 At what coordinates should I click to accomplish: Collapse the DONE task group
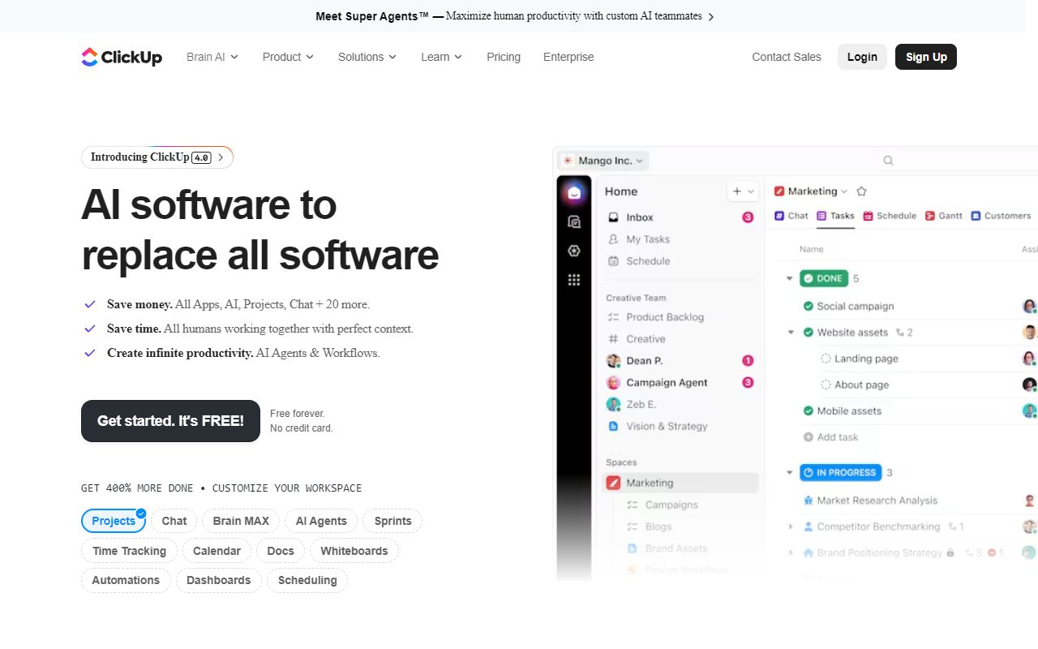[789, 278]
